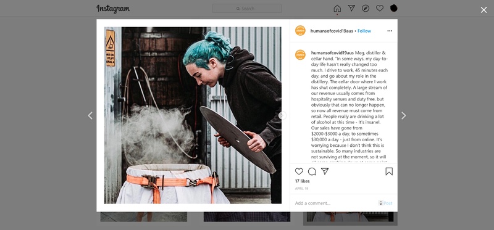Screen dimensions: 494x230
Task: Open the three-dot post options menu
Action: (390, 31)
